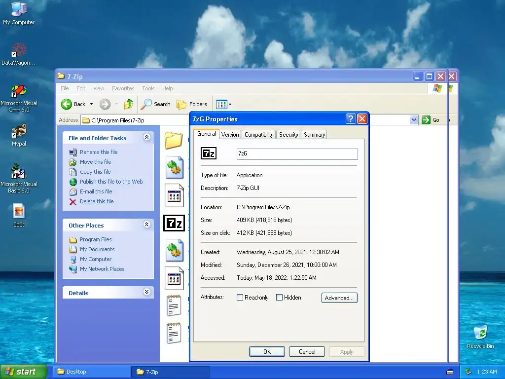The width and height of the screenshot is (505, 379).
Task: Go to Program Files in Other Places
Action: click(96, 239)
